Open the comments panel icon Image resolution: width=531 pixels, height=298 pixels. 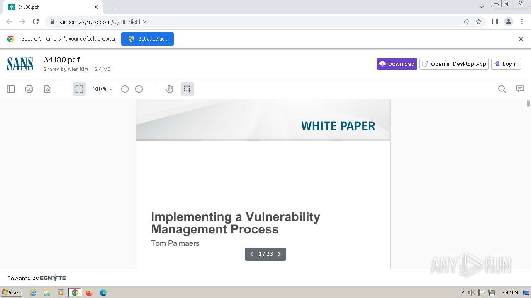(x=520, y=89)
